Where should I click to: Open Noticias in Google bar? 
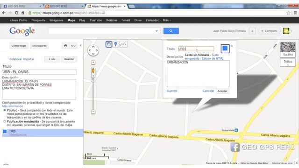pos(112,20)
